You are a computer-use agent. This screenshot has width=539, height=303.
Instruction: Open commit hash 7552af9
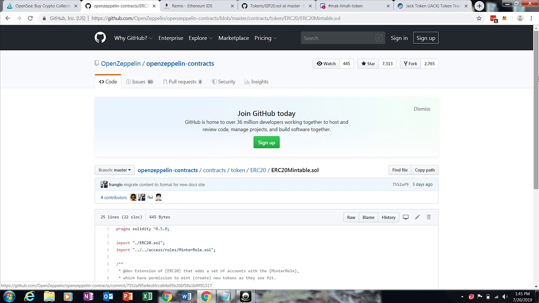tap(400, 184)
